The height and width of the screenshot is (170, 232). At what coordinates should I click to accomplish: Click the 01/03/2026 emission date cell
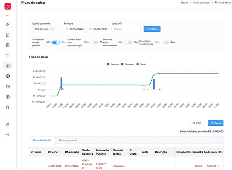72,166
